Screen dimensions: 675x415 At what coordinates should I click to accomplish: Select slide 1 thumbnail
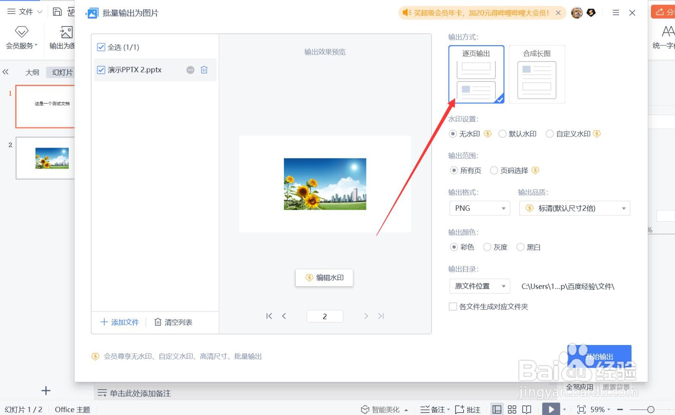point(45,107)
